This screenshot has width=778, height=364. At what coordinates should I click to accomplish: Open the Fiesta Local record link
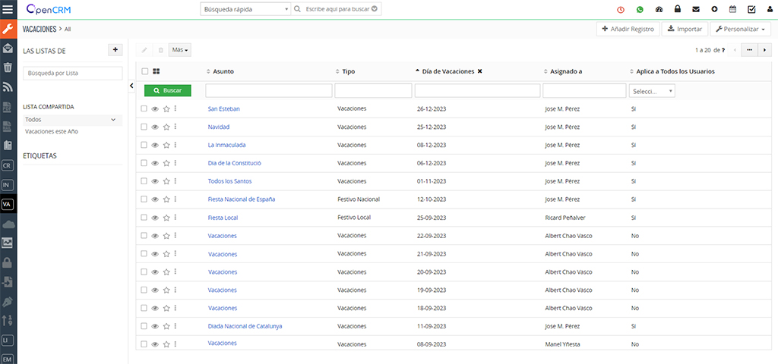223,218
